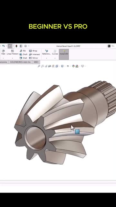Viewport: 116px width, 207px height.
Task: Activate the Select cursor tool
Action: coord(10,46)
